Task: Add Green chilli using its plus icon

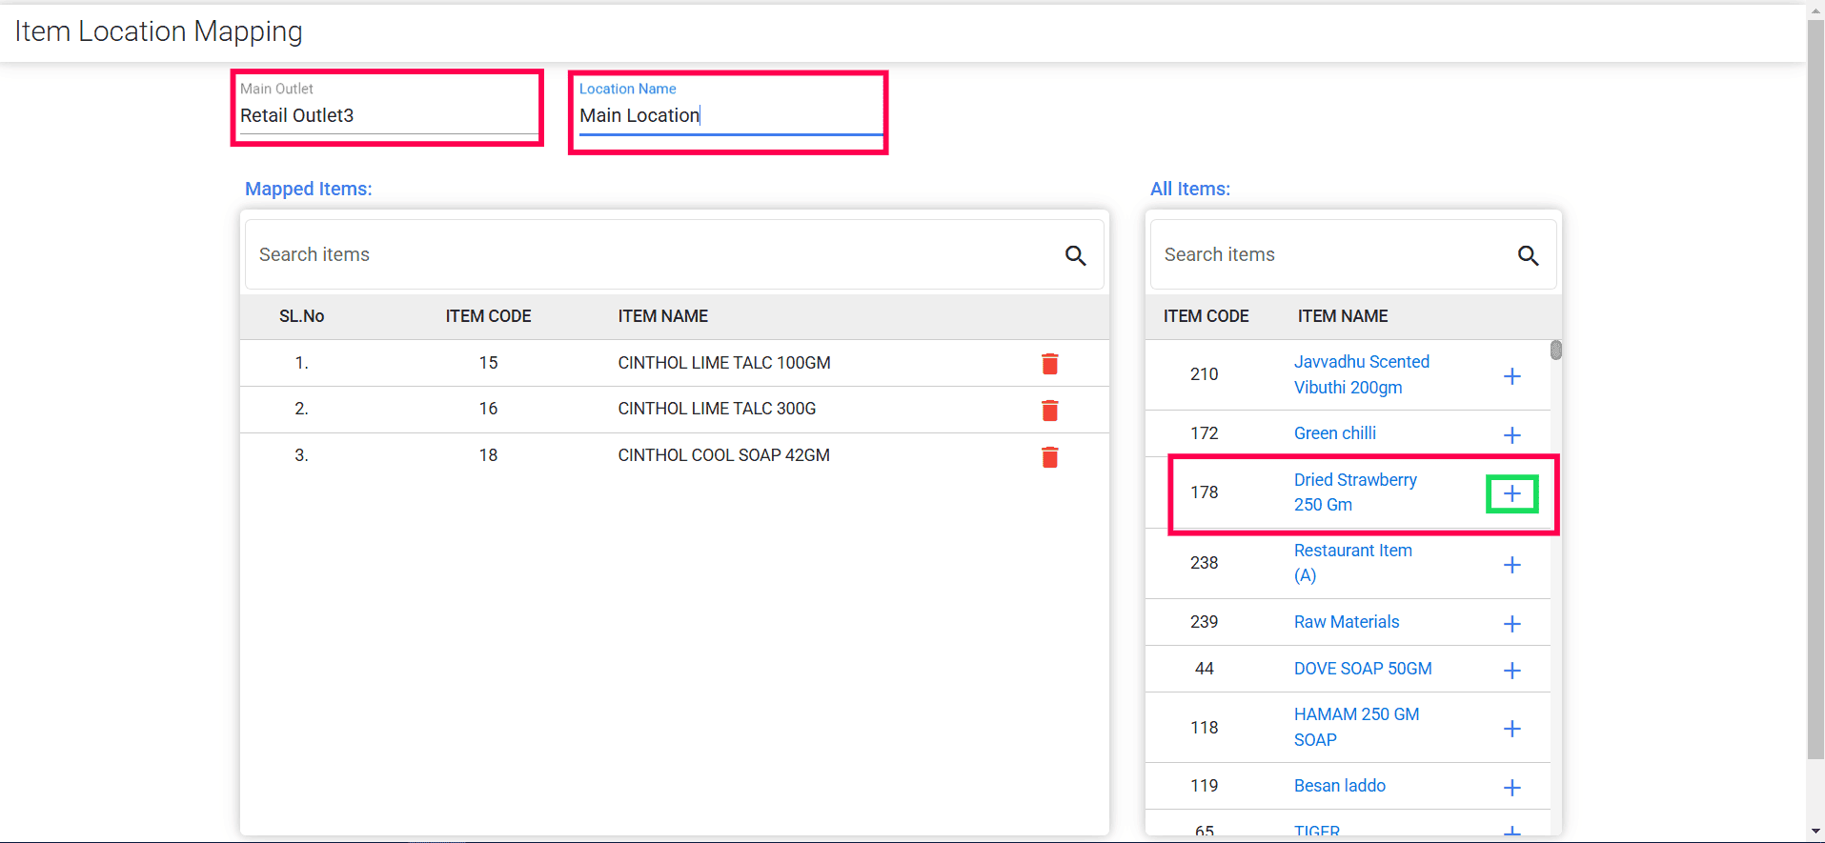Action: pos(1511,435)
